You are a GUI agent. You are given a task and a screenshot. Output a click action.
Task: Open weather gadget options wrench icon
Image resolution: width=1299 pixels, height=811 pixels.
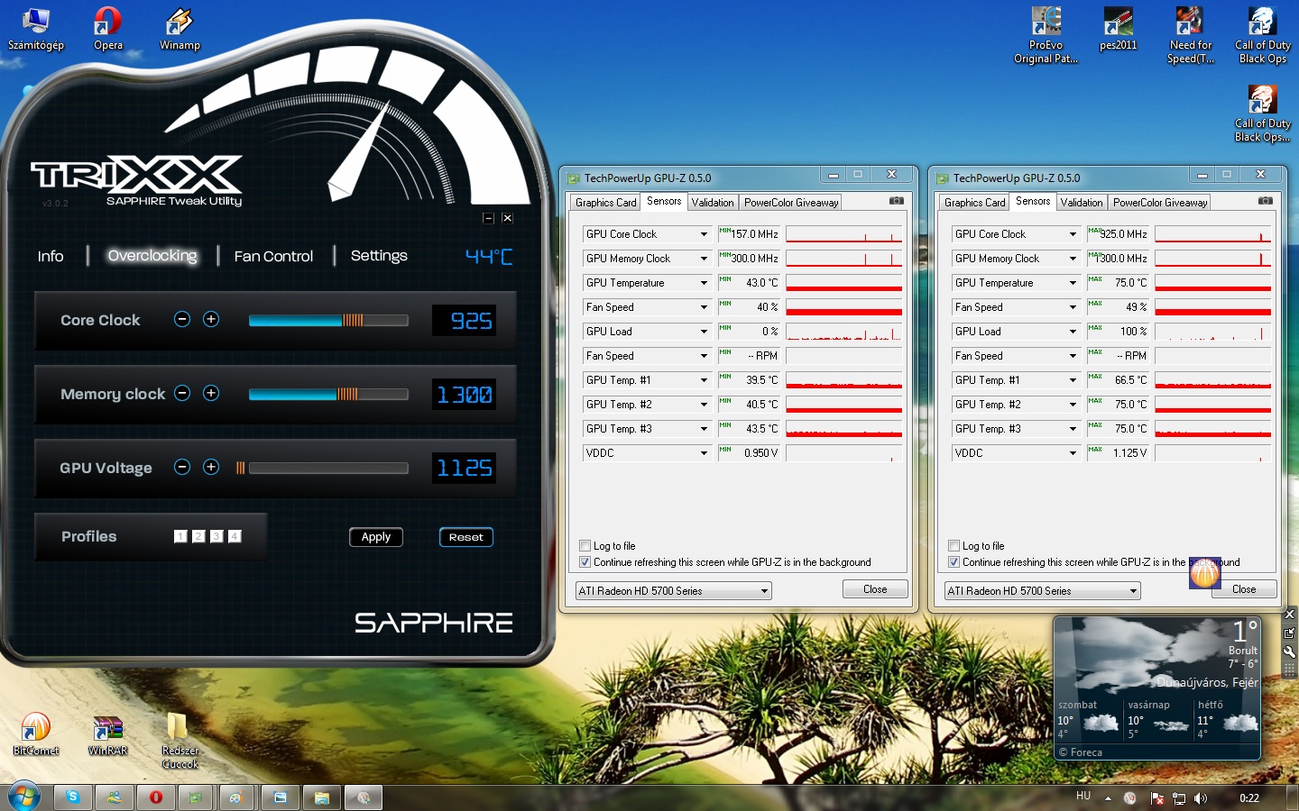tap(1289, 652)
